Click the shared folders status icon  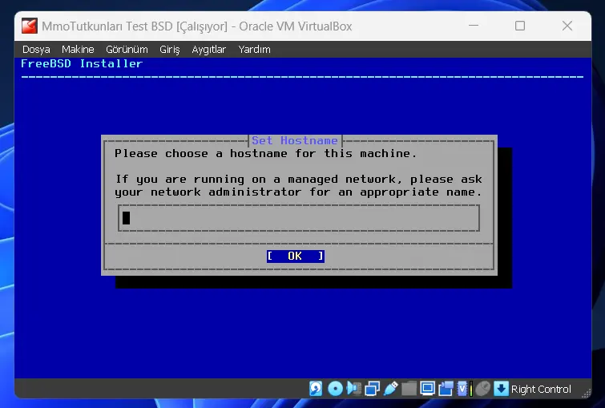[x=409, y=388]
